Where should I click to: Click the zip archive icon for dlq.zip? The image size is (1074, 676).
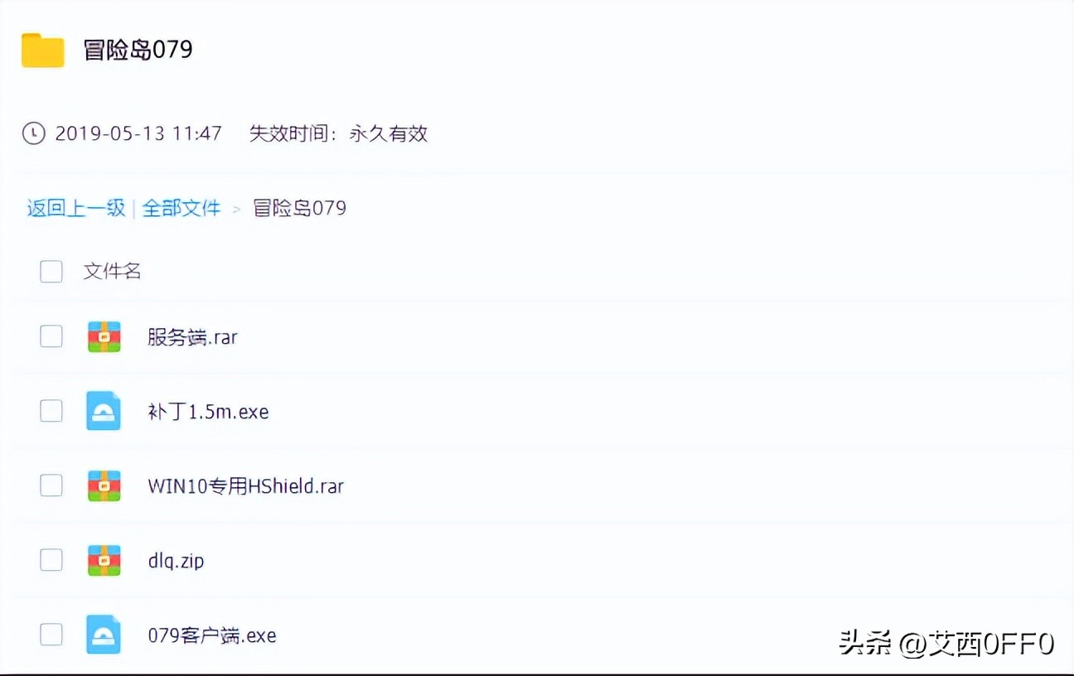(103, 560)
